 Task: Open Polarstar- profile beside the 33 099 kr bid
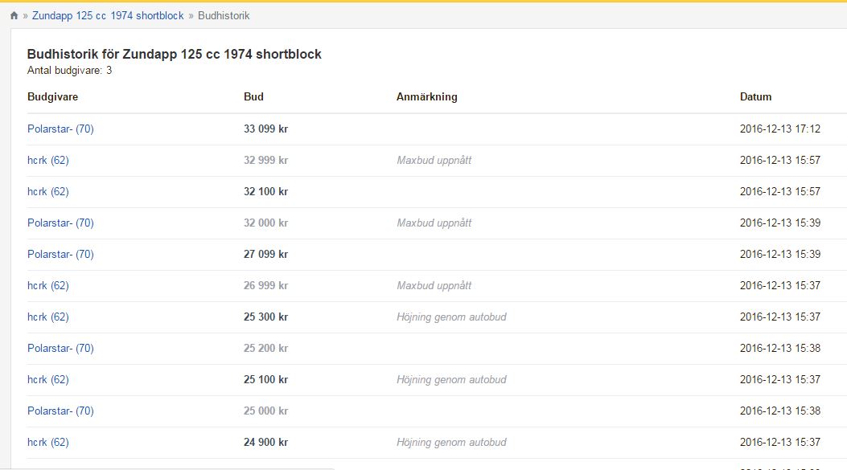click(x=60, y=129)
